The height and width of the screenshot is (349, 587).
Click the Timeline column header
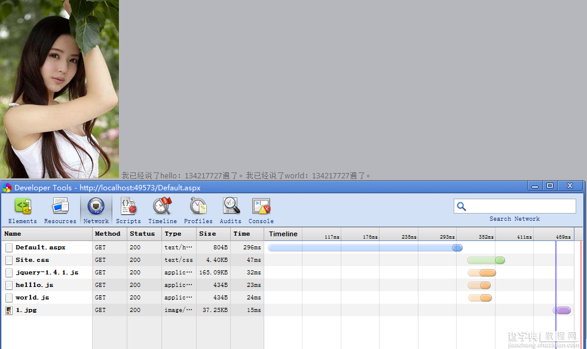[x=283, y=234]
